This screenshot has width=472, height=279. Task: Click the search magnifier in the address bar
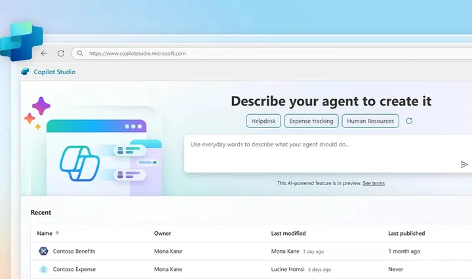point(80,53)
